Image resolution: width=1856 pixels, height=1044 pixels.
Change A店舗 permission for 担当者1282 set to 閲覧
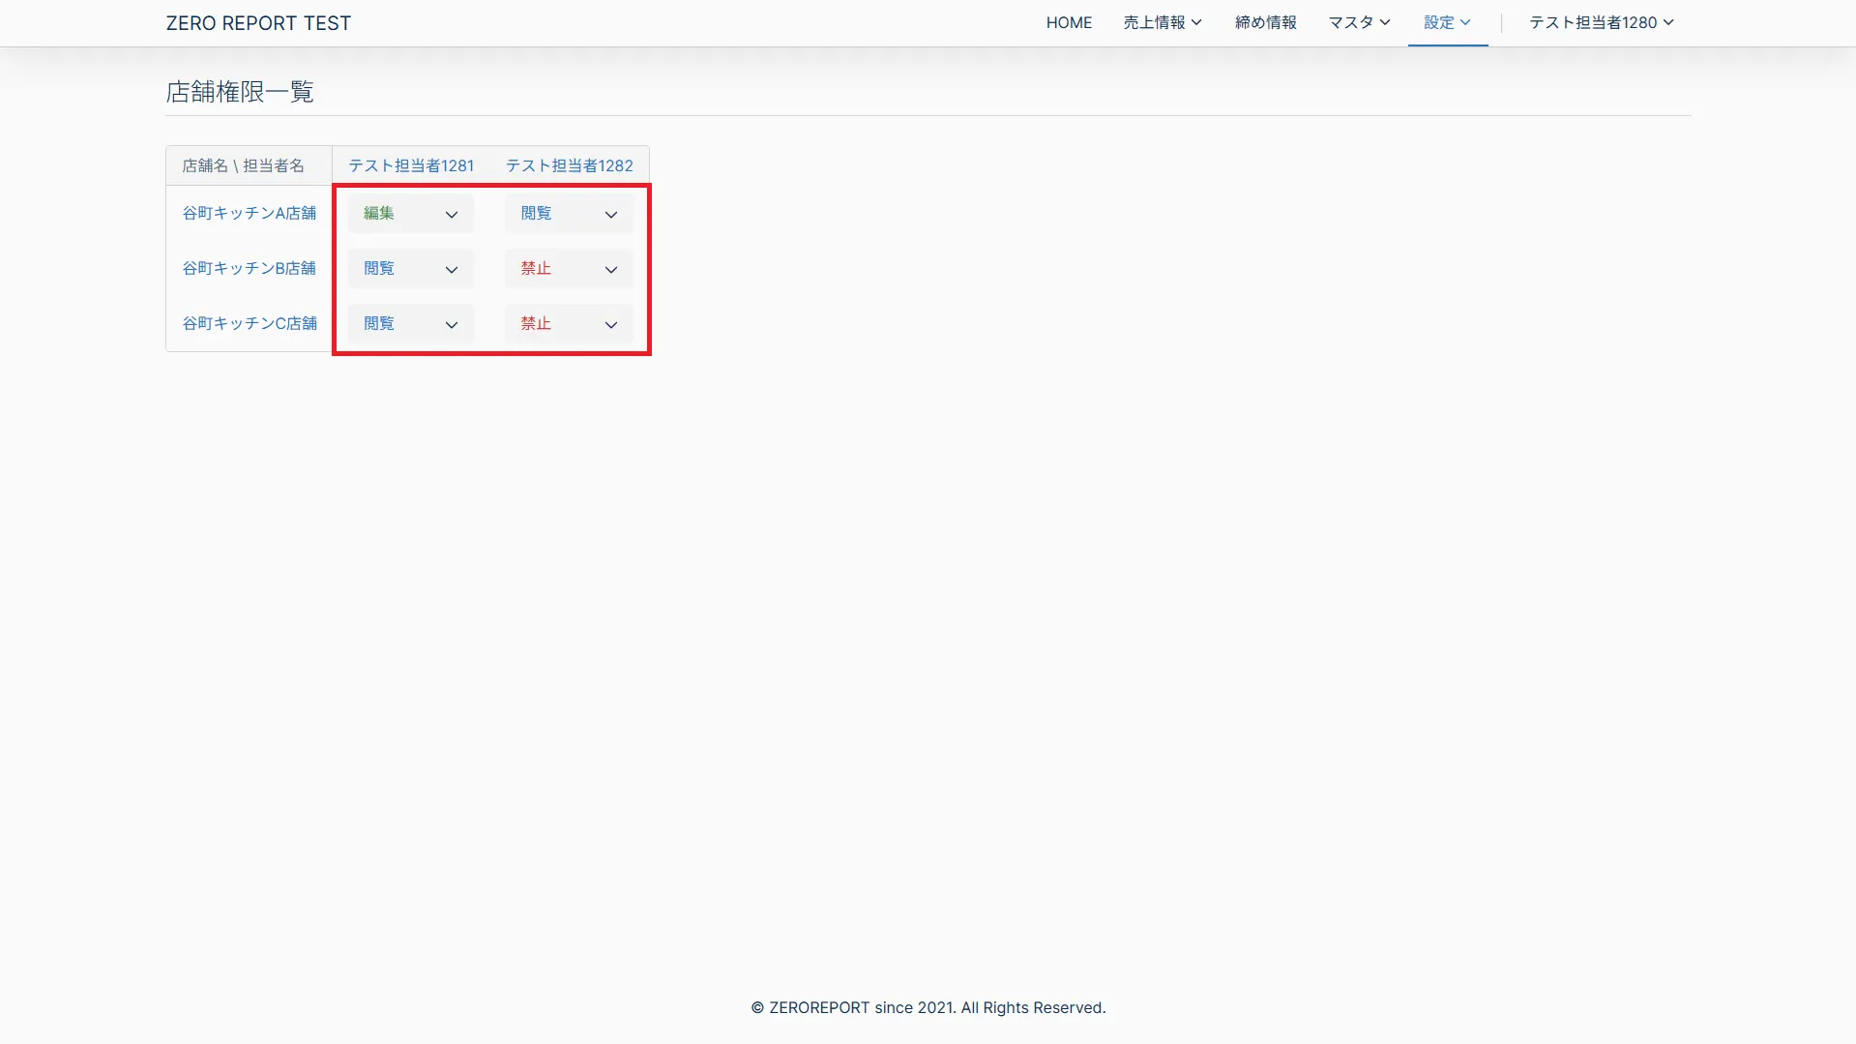(x=569, y=214)
